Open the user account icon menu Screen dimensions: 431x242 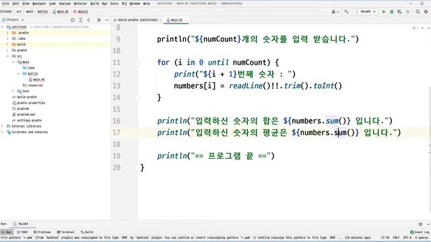(x=335, y=11)
